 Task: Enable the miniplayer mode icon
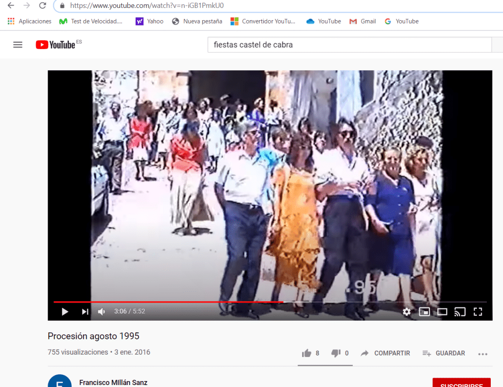click(424, 312)
